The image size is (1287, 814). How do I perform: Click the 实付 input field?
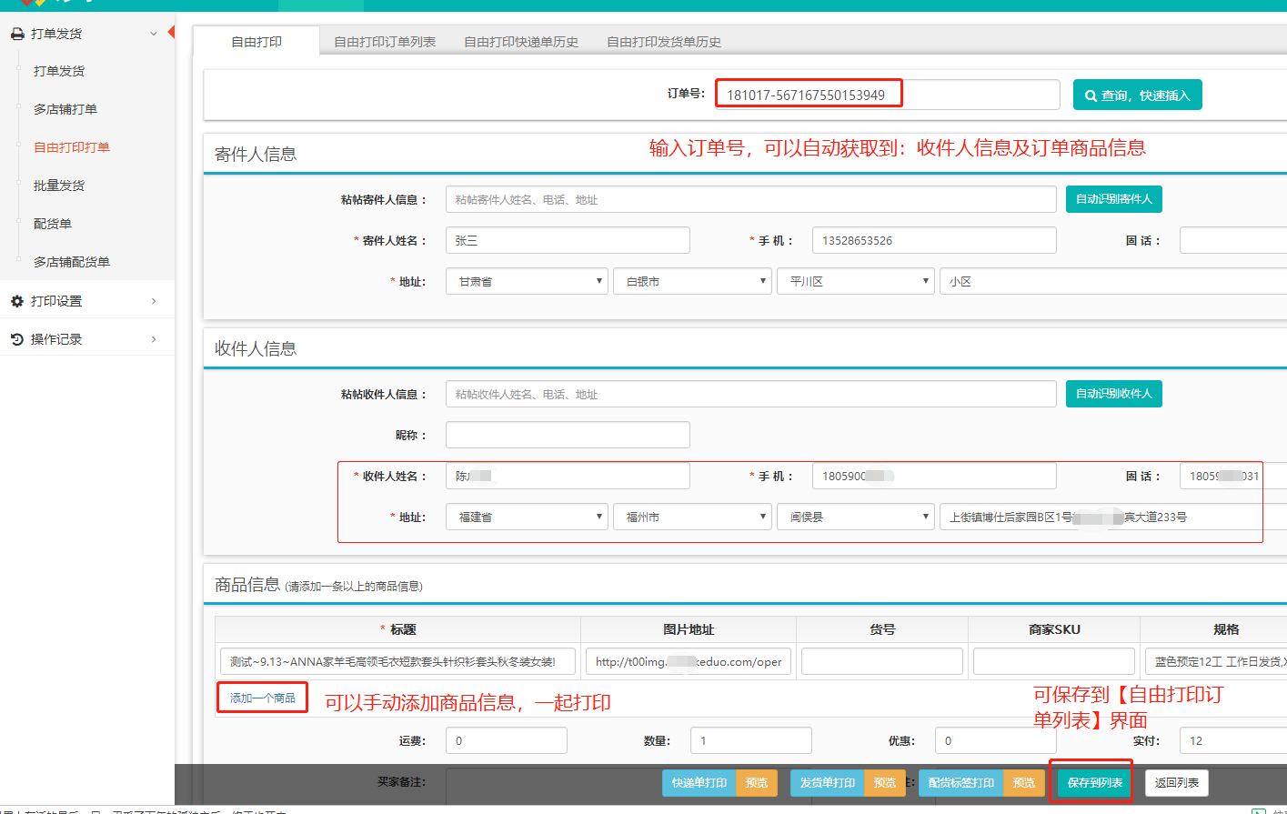tap(1233, 740)
